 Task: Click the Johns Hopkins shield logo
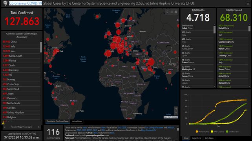(x=5, y=3)
